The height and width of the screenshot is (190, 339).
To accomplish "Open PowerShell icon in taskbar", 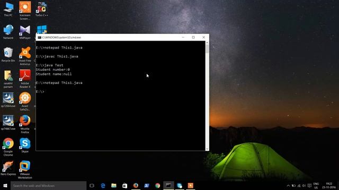I will click(x=147, y=185).
